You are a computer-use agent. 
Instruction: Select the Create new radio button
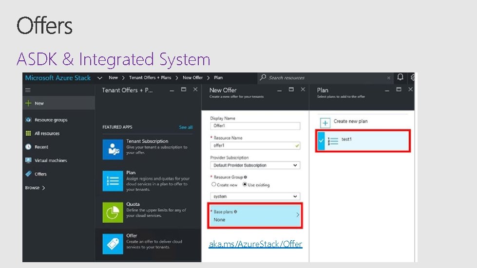(213, 184)
